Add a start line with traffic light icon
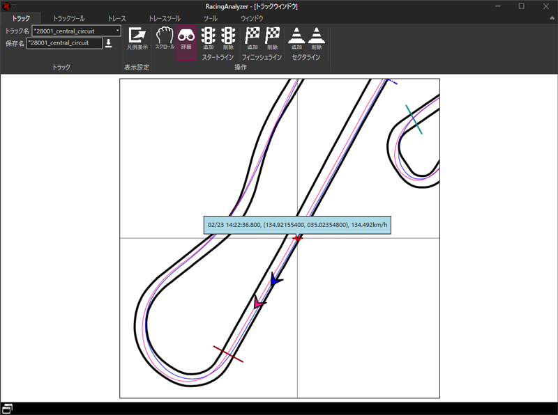Viewport: 558px width, 415px height. [x=208, y=38]
